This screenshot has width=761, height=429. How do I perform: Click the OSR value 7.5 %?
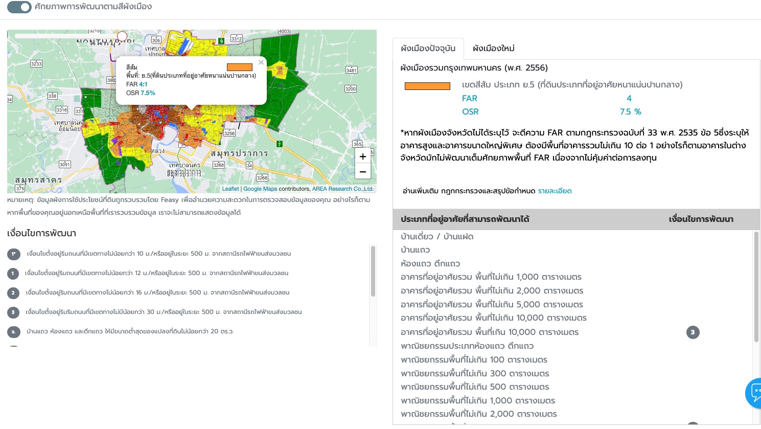pos(630,111)
